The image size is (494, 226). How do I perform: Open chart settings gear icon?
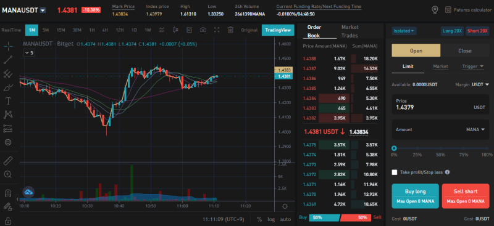[285, 206]
